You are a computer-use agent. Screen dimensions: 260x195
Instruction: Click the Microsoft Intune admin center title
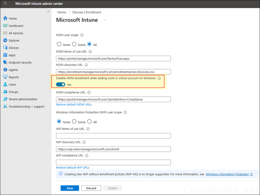pyautogui.click(x=39, y=4)
